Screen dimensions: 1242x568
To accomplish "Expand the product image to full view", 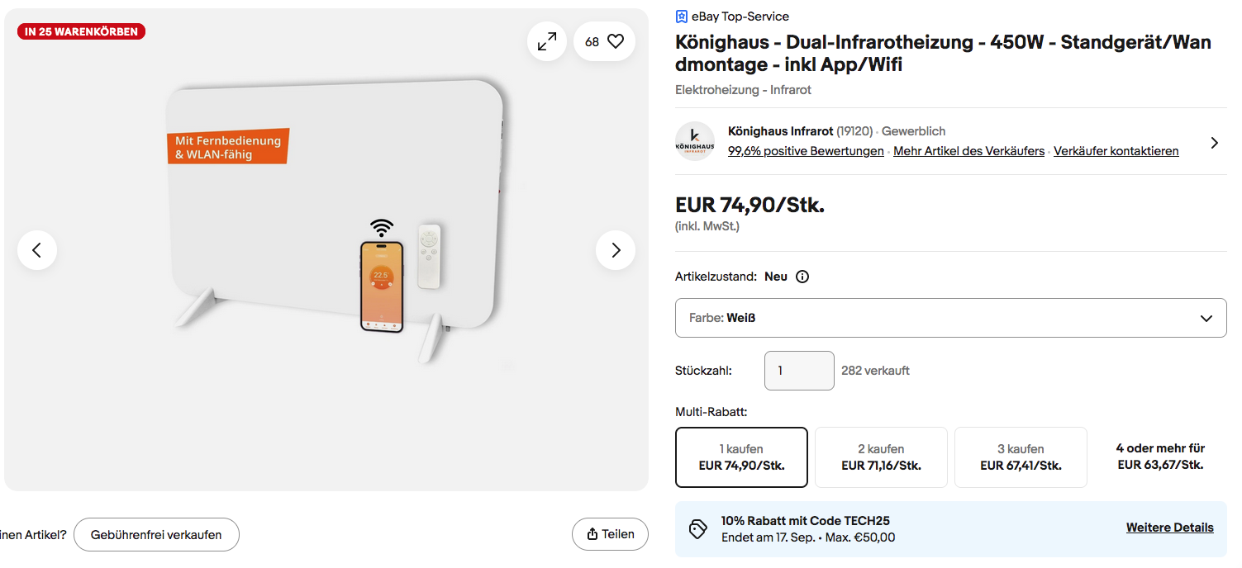I will 547,41.
